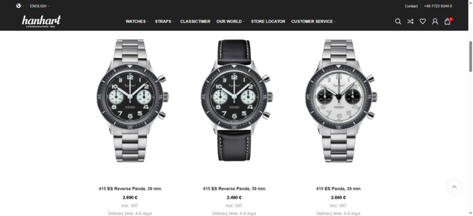Go to CLASSICTIMER page
The width and height of the screenshot is (473, 216).
(x=195, y=21)
